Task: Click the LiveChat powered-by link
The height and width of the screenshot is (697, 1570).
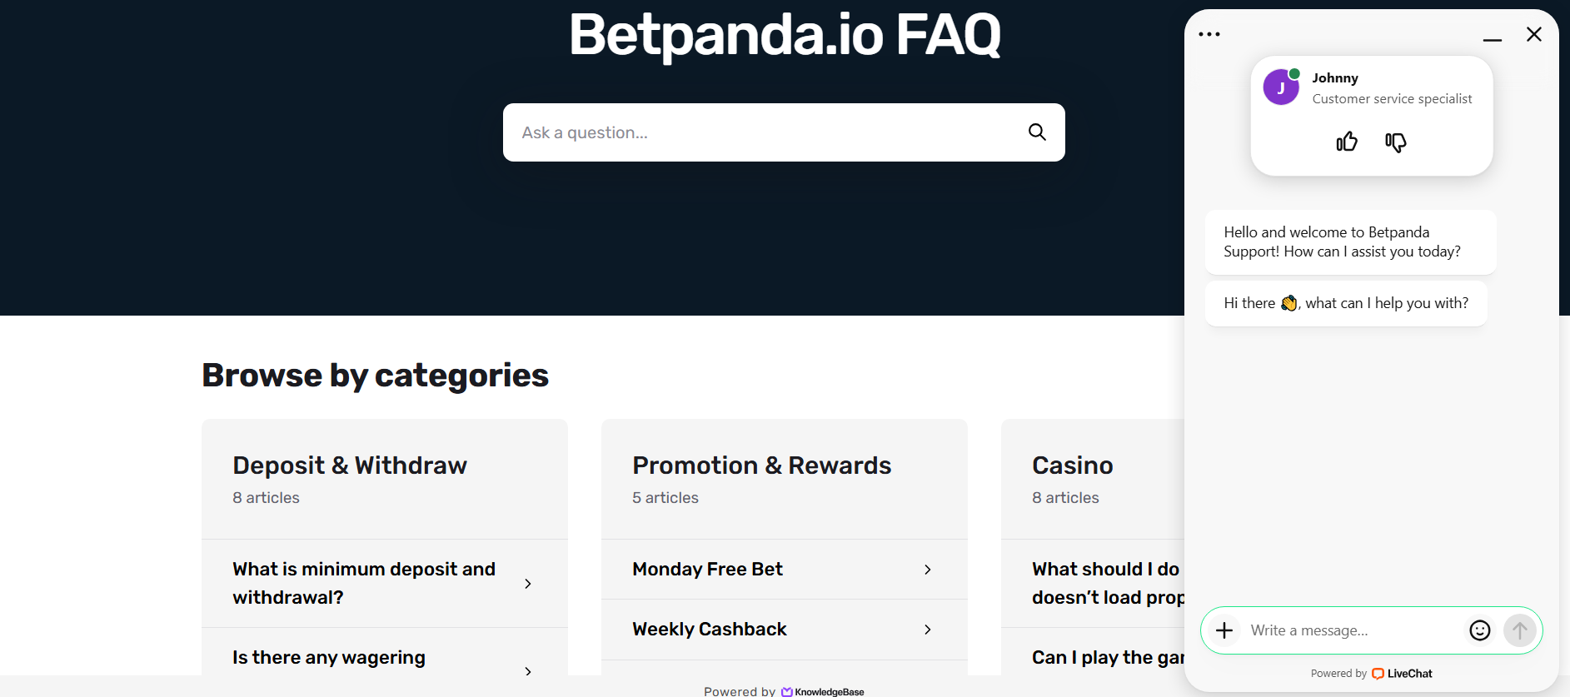Action: point(1402,674)
